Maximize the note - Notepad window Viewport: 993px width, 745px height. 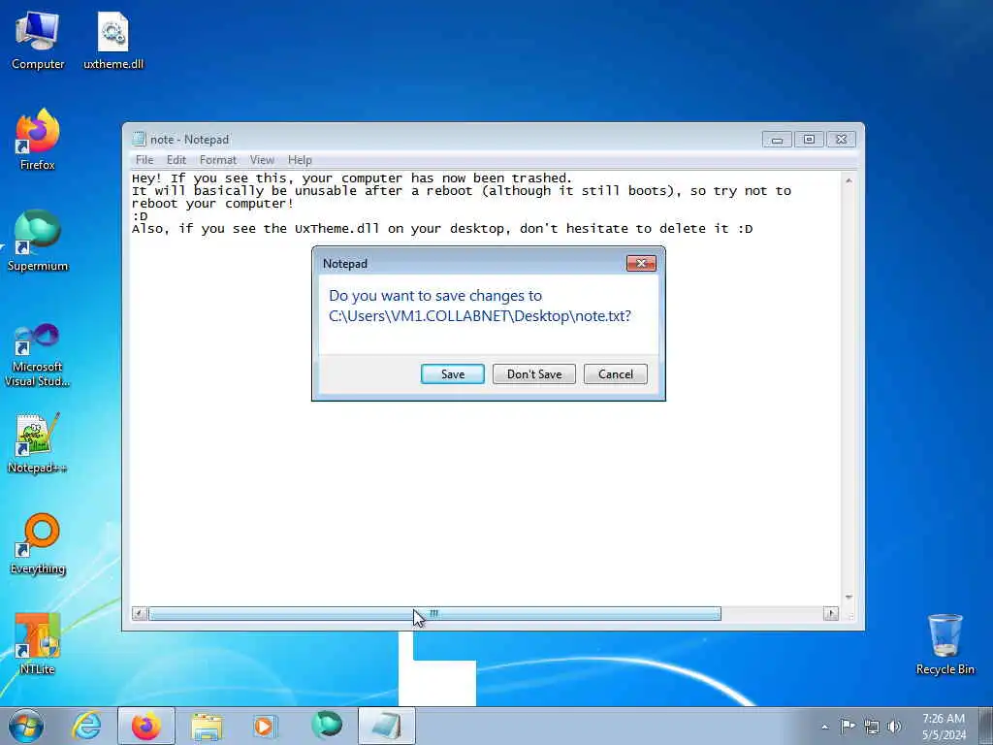pyautogui.click(x=809, y=140)
